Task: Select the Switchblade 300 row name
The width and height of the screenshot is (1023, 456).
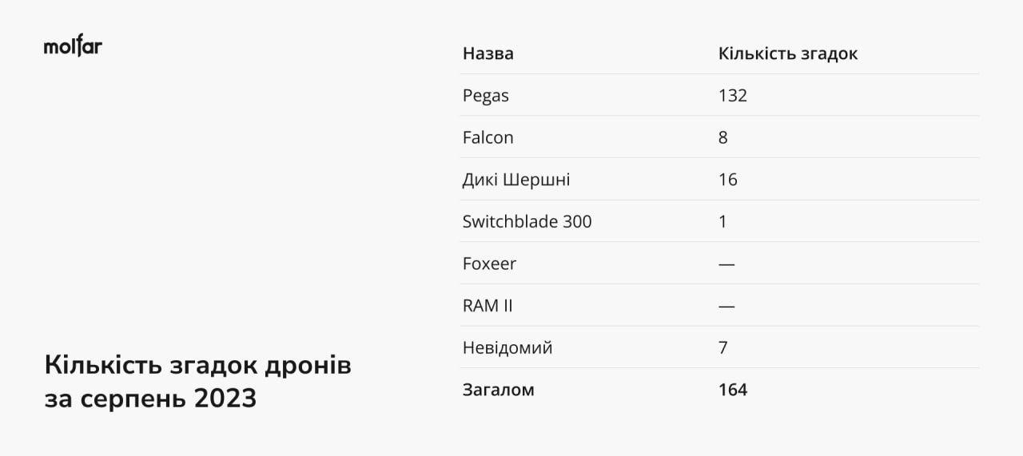Action: pyautogui.click(x=527, y=221)
